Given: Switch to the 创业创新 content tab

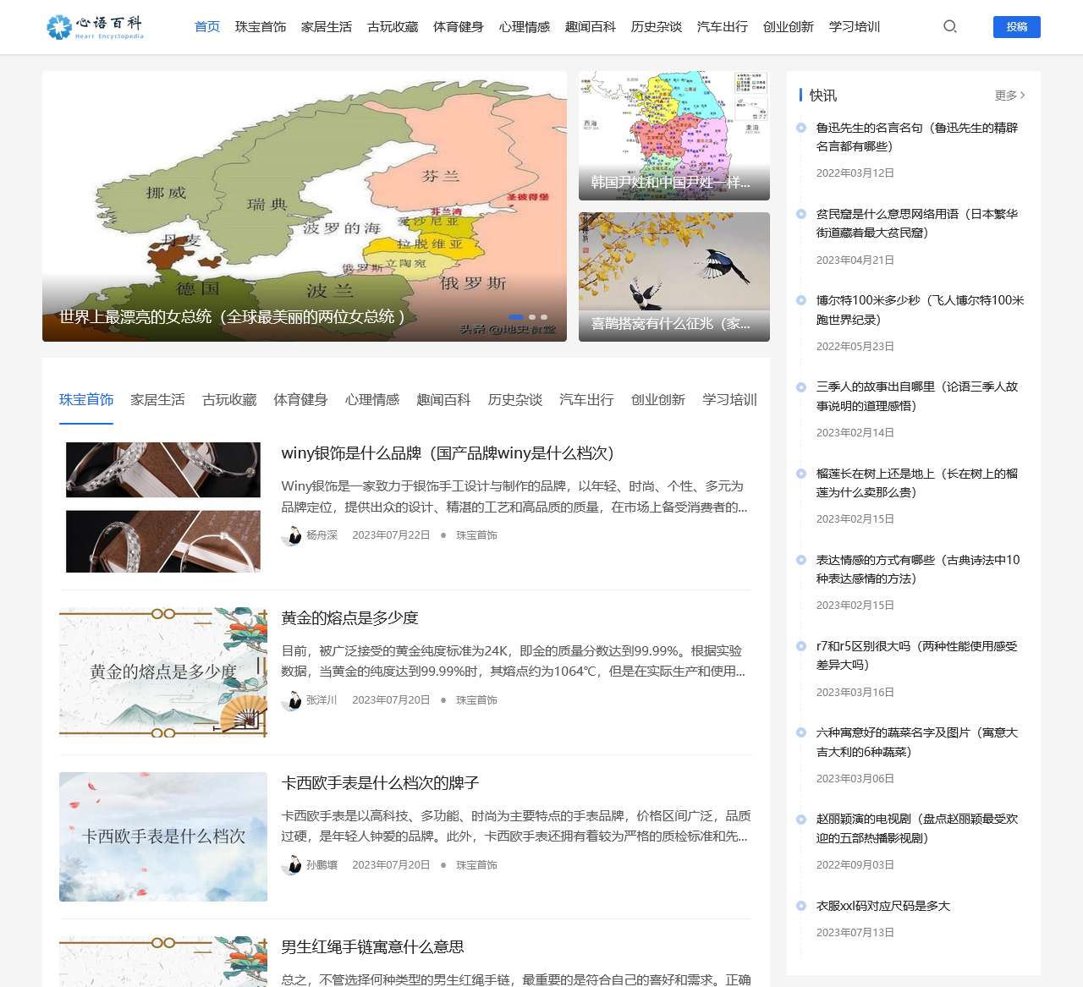Looking at the screenshot, I should click(x=658, y=400).
